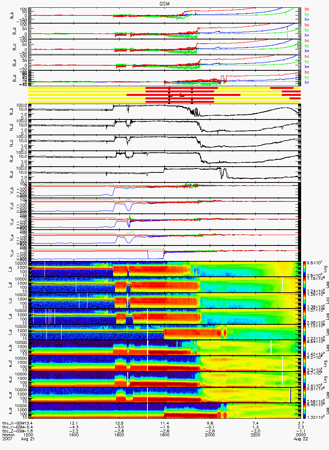Click the color bar beside i_a spectrogram
The image size is (329, 450).
pos(304,332)
